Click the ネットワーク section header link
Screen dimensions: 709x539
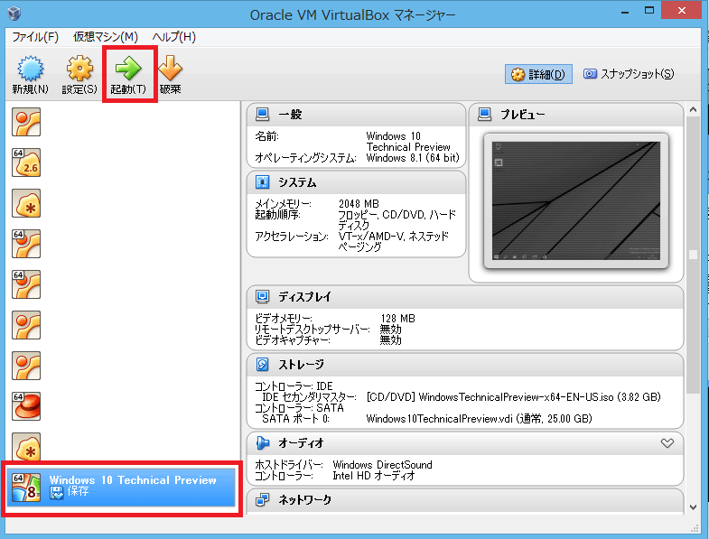point(304,499)
